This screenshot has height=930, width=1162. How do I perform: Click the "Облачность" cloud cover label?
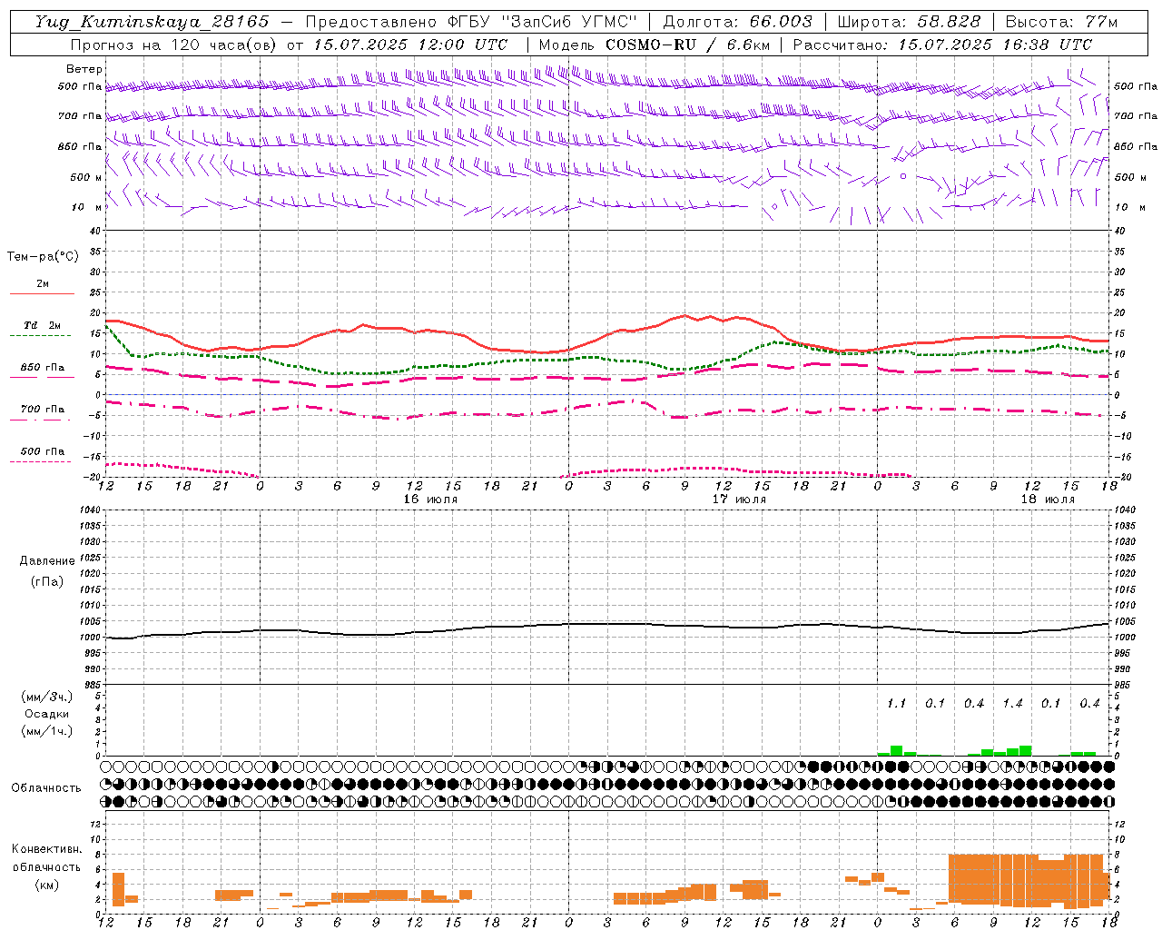click(46, 788)
